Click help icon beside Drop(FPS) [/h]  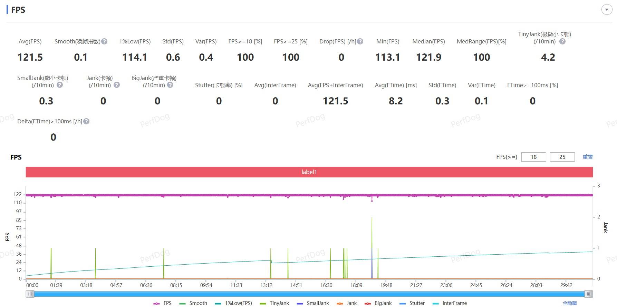click(x=360, y=41)
